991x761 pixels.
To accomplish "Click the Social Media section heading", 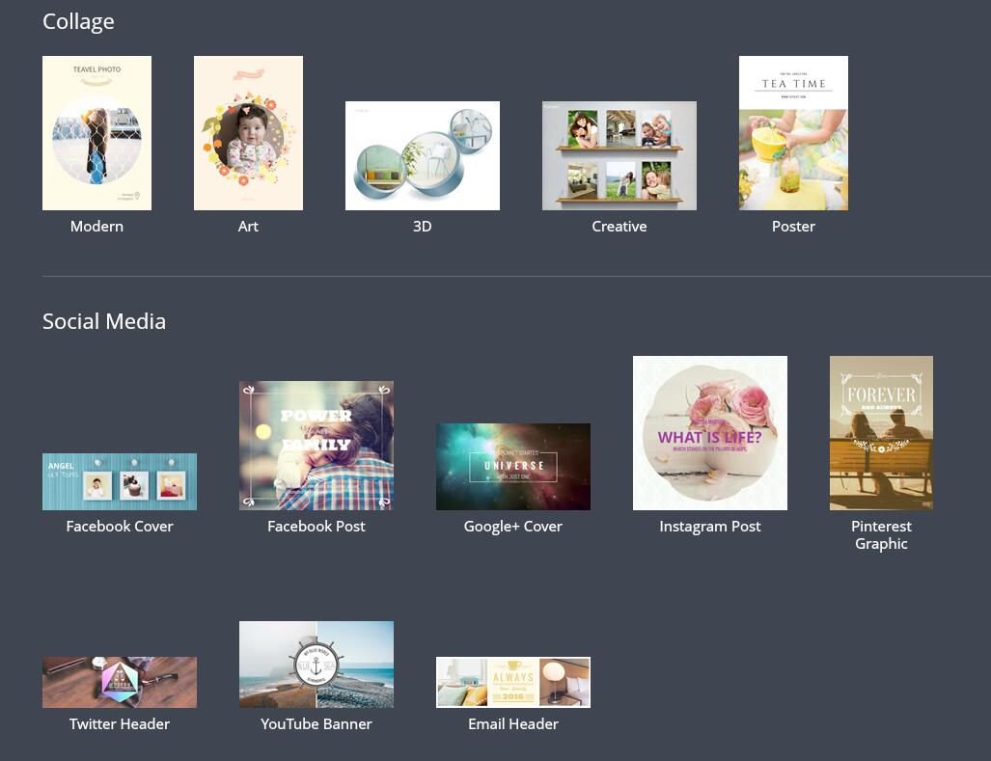I will (x=104, y=321).
